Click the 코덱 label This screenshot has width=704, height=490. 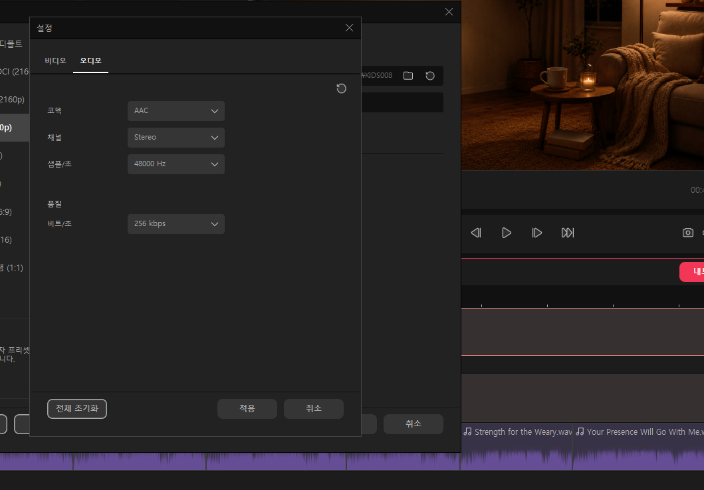(55, 110)
